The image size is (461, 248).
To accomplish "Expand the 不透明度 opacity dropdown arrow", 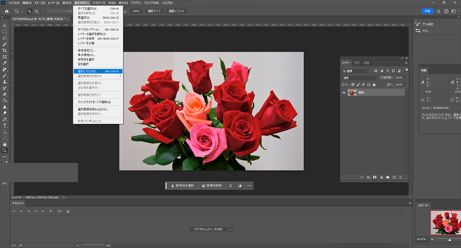I will pos(406,78).
